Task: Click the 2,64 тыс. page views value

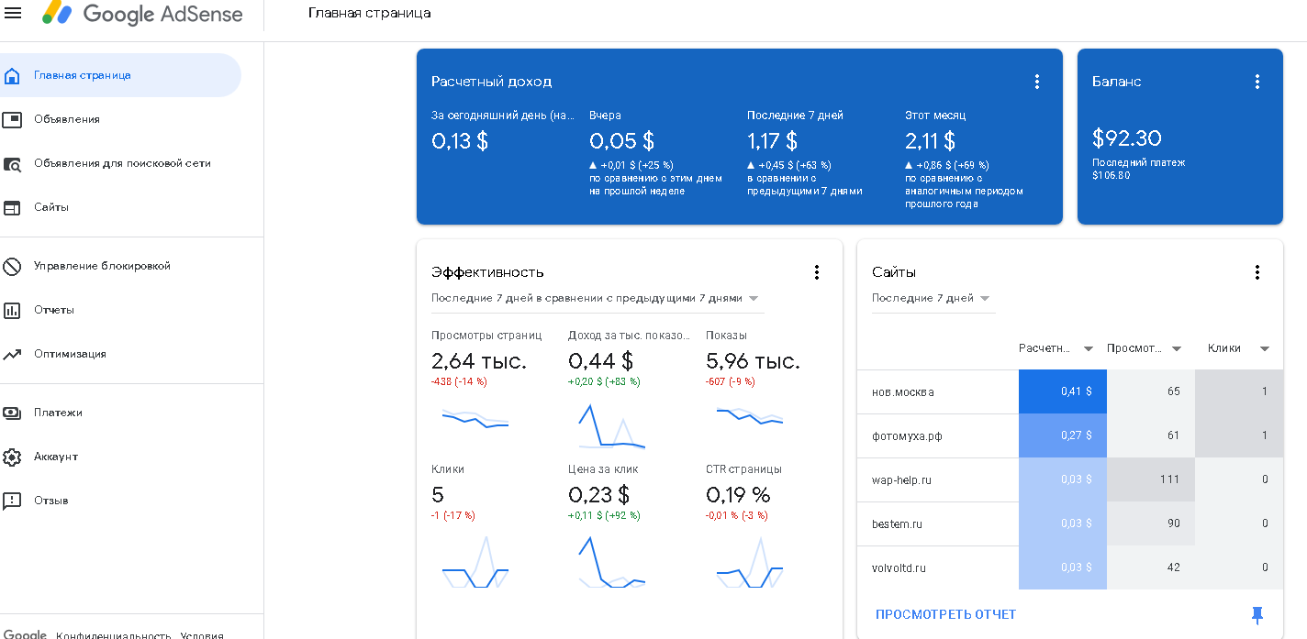Action: coord(479,361)
